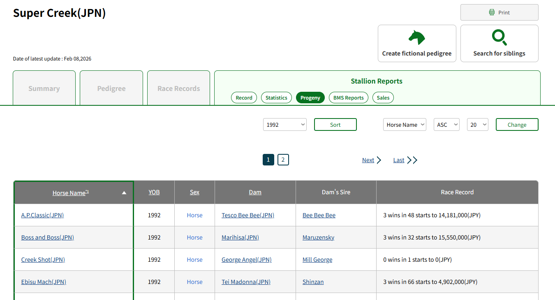Click Horse sex cell for A.P.Classic row

click(194, 215)
